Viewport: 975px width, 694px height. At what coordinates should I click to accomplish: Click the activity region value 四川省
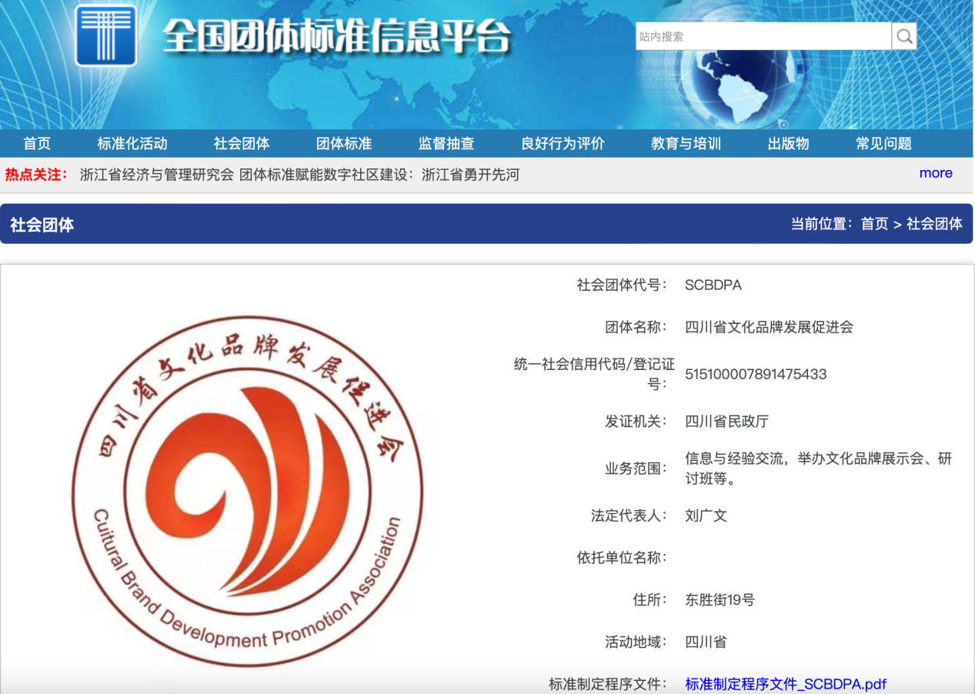706,642
